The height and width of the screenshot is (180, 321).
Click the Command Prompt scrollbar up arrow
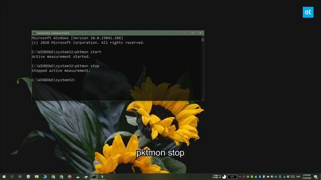pos(203,37)
